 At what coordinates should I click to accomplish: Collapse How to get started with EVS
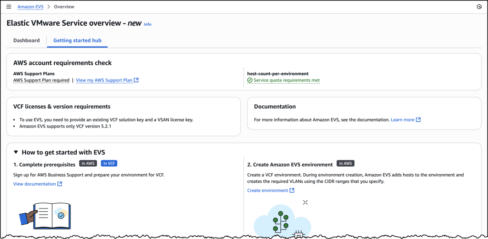click(16, 152)
